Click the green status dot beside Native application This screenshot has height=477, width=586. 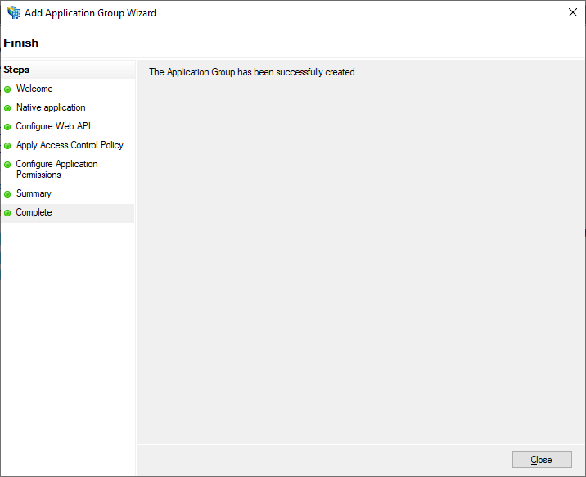click(x=7, y=108)
